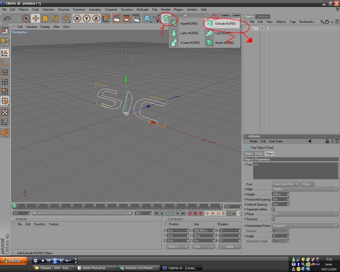Open the MoGraph menu

[x=143, y=9]
